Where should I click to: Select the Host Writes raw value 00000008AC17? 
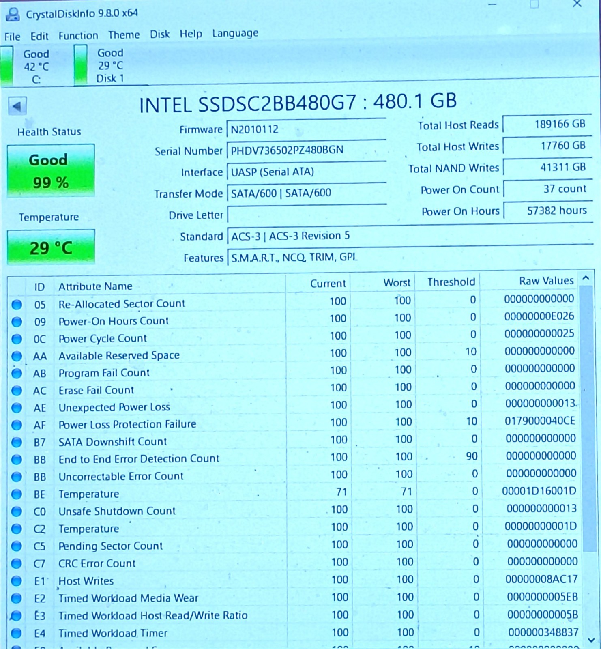click(541, 579)
